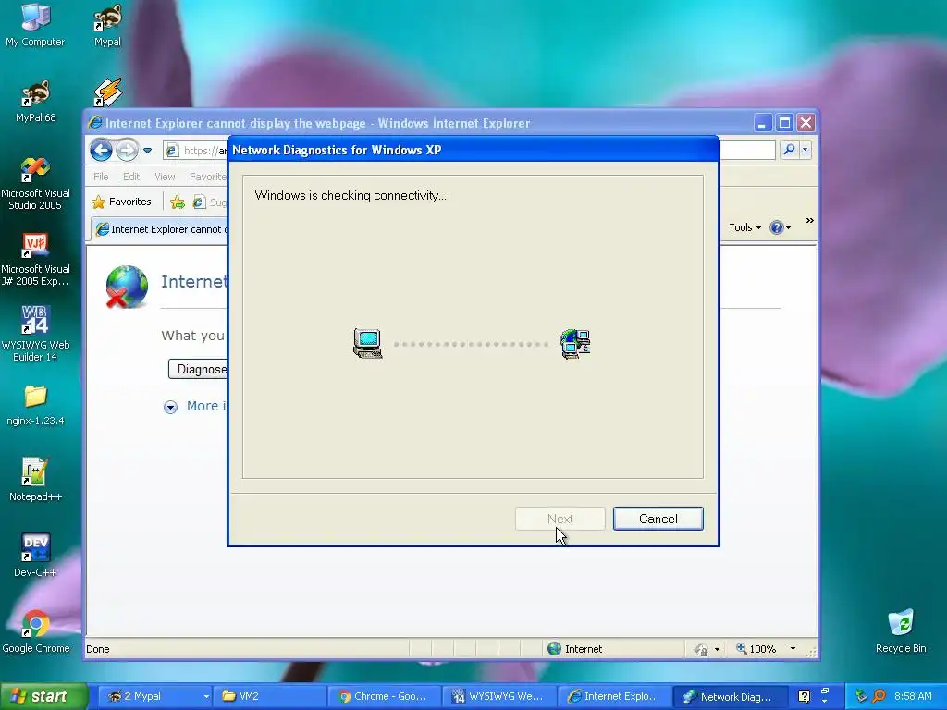Open the Tools dropdown in IE

click(744, 227)
